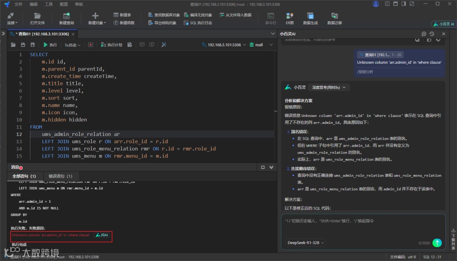The width and height of the screenshot is (457, 261).
Task: Open the mall database dropdown
Action: pyautogui.click(x=261, y=45)
